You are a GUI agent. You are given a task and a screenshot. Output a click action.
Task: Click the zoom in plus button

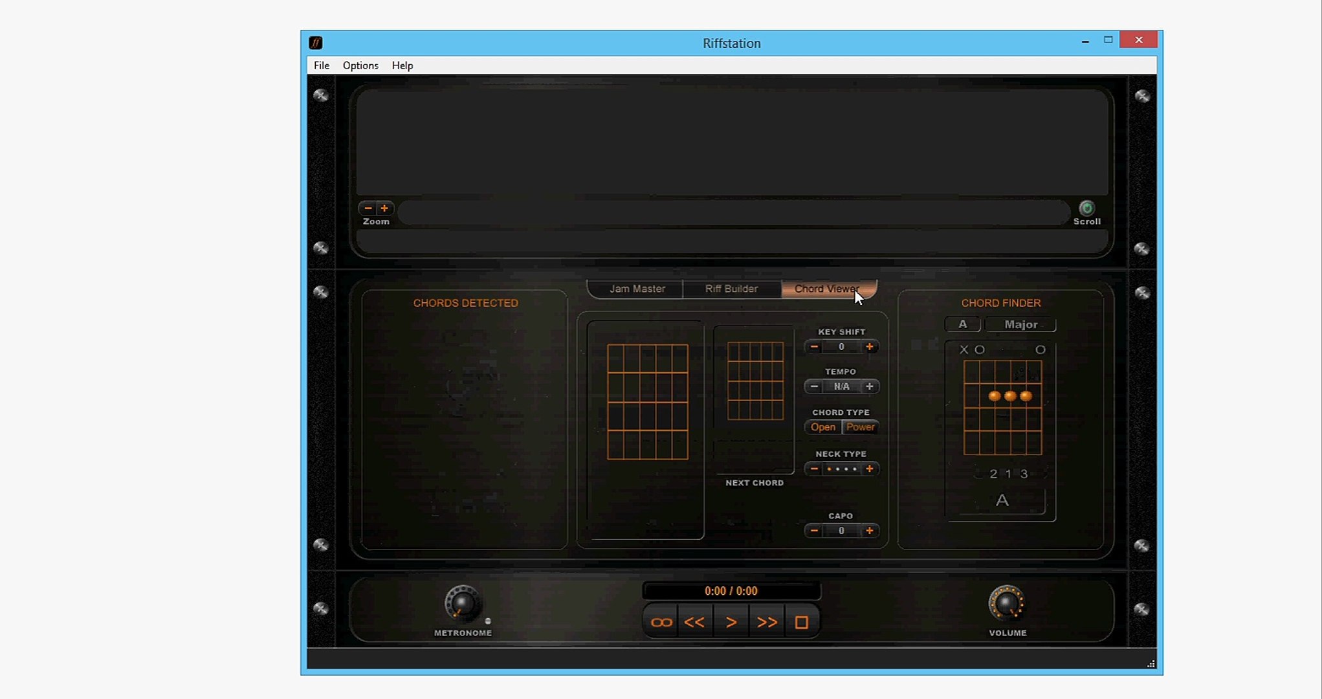pos(384,208)
